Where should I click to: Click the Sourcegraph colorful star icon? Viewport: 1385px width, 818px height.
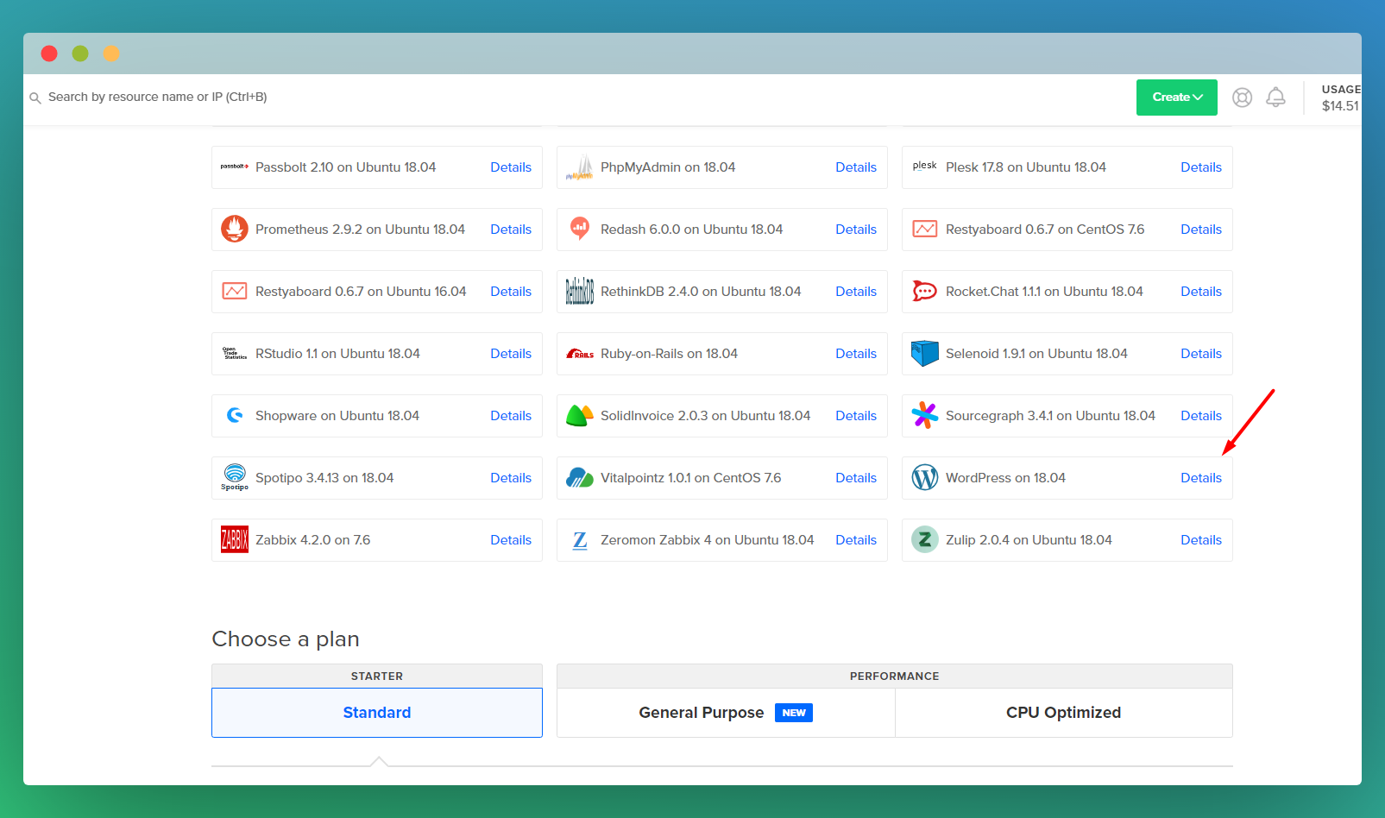925,415
